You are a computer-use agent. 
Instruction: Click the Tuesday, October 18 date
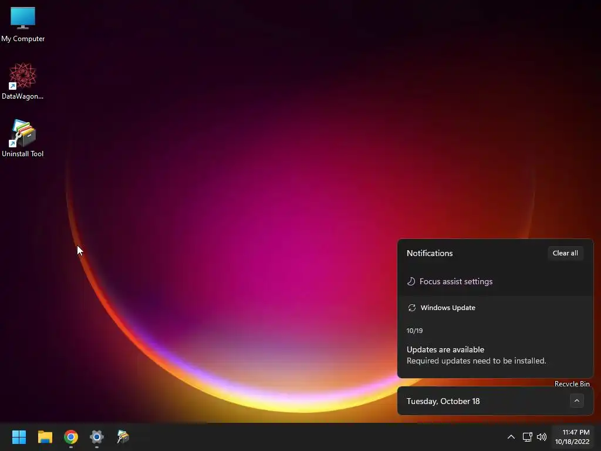tap(443, 401)
